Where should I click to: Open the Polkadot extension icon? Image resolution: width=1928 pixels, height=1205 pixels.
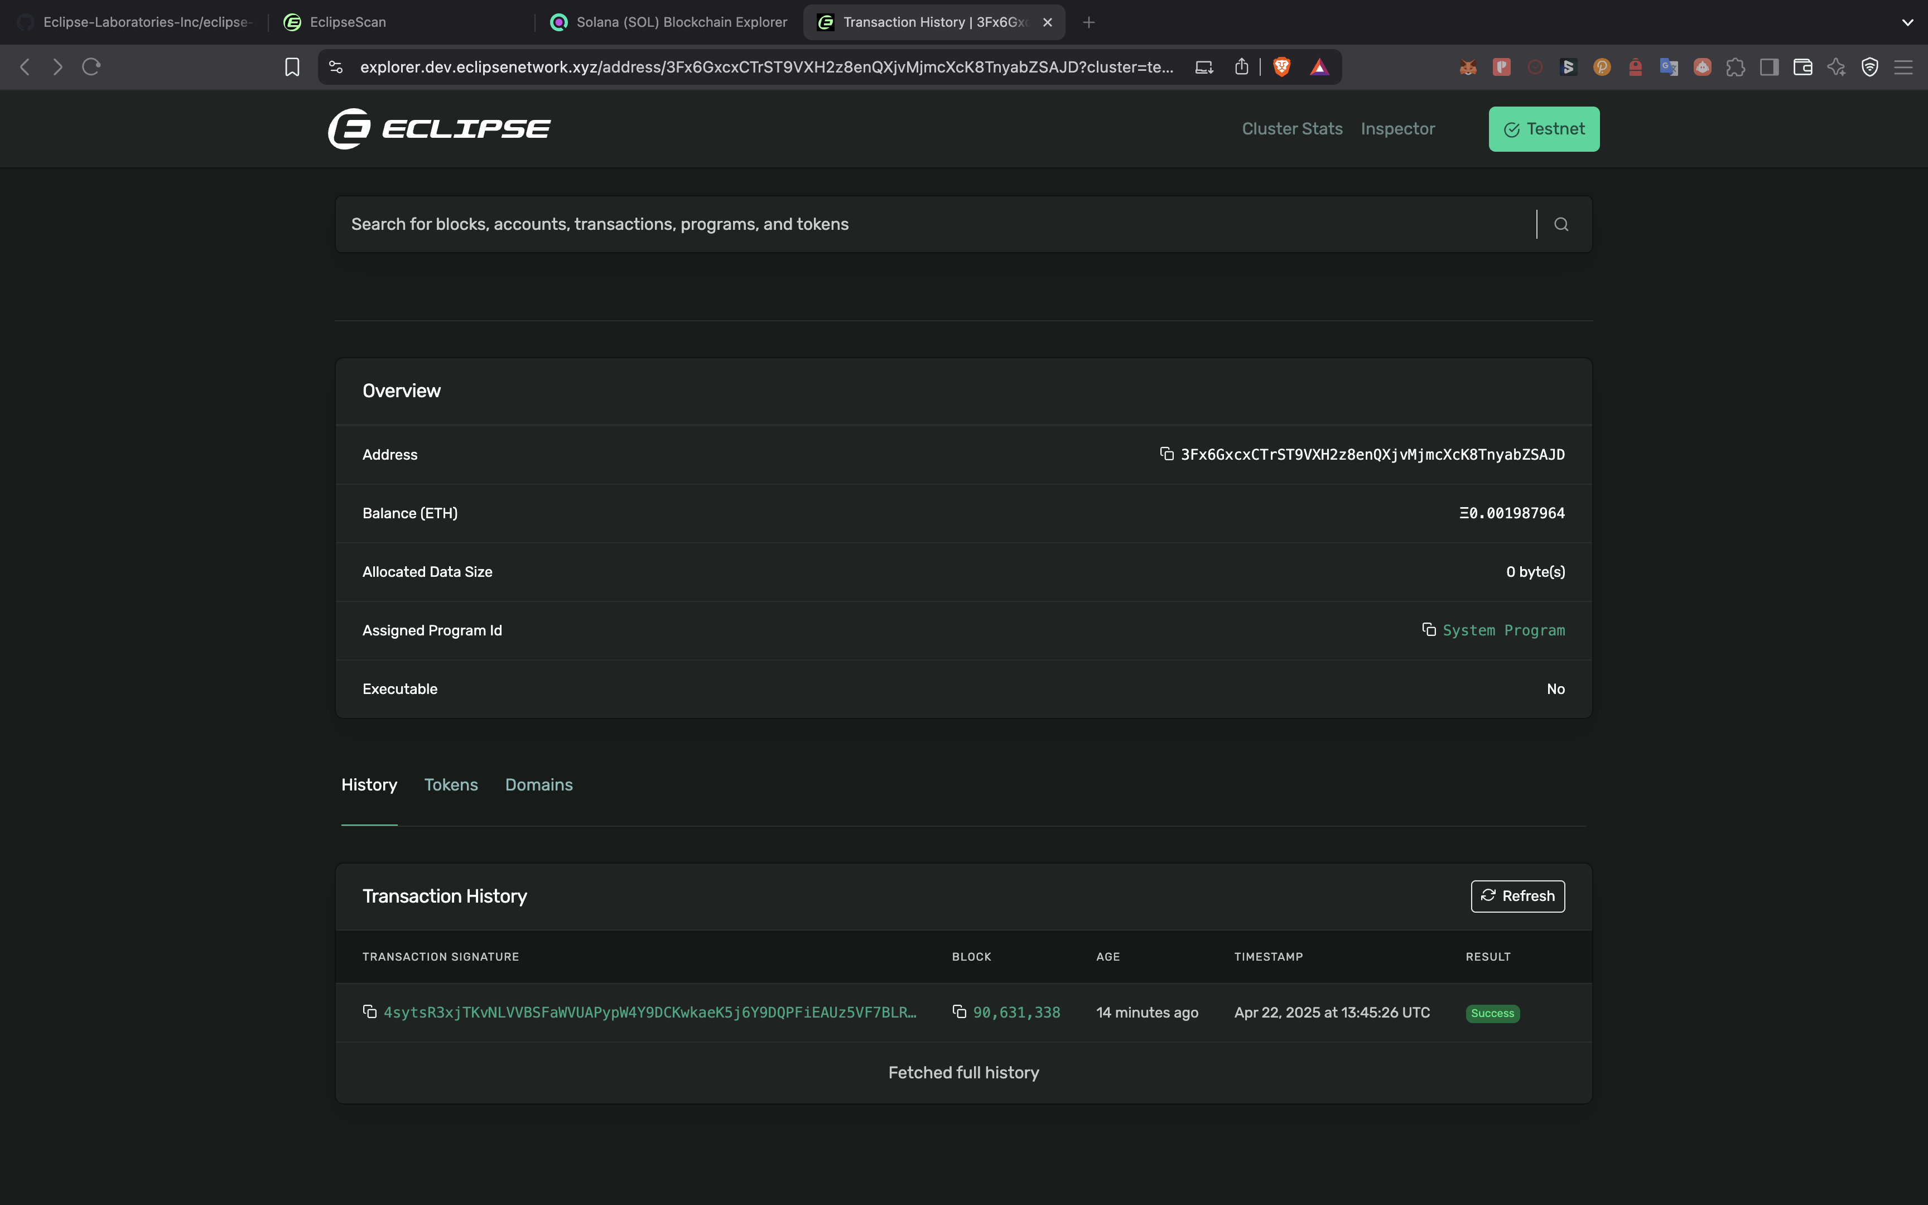point(1602,67)
